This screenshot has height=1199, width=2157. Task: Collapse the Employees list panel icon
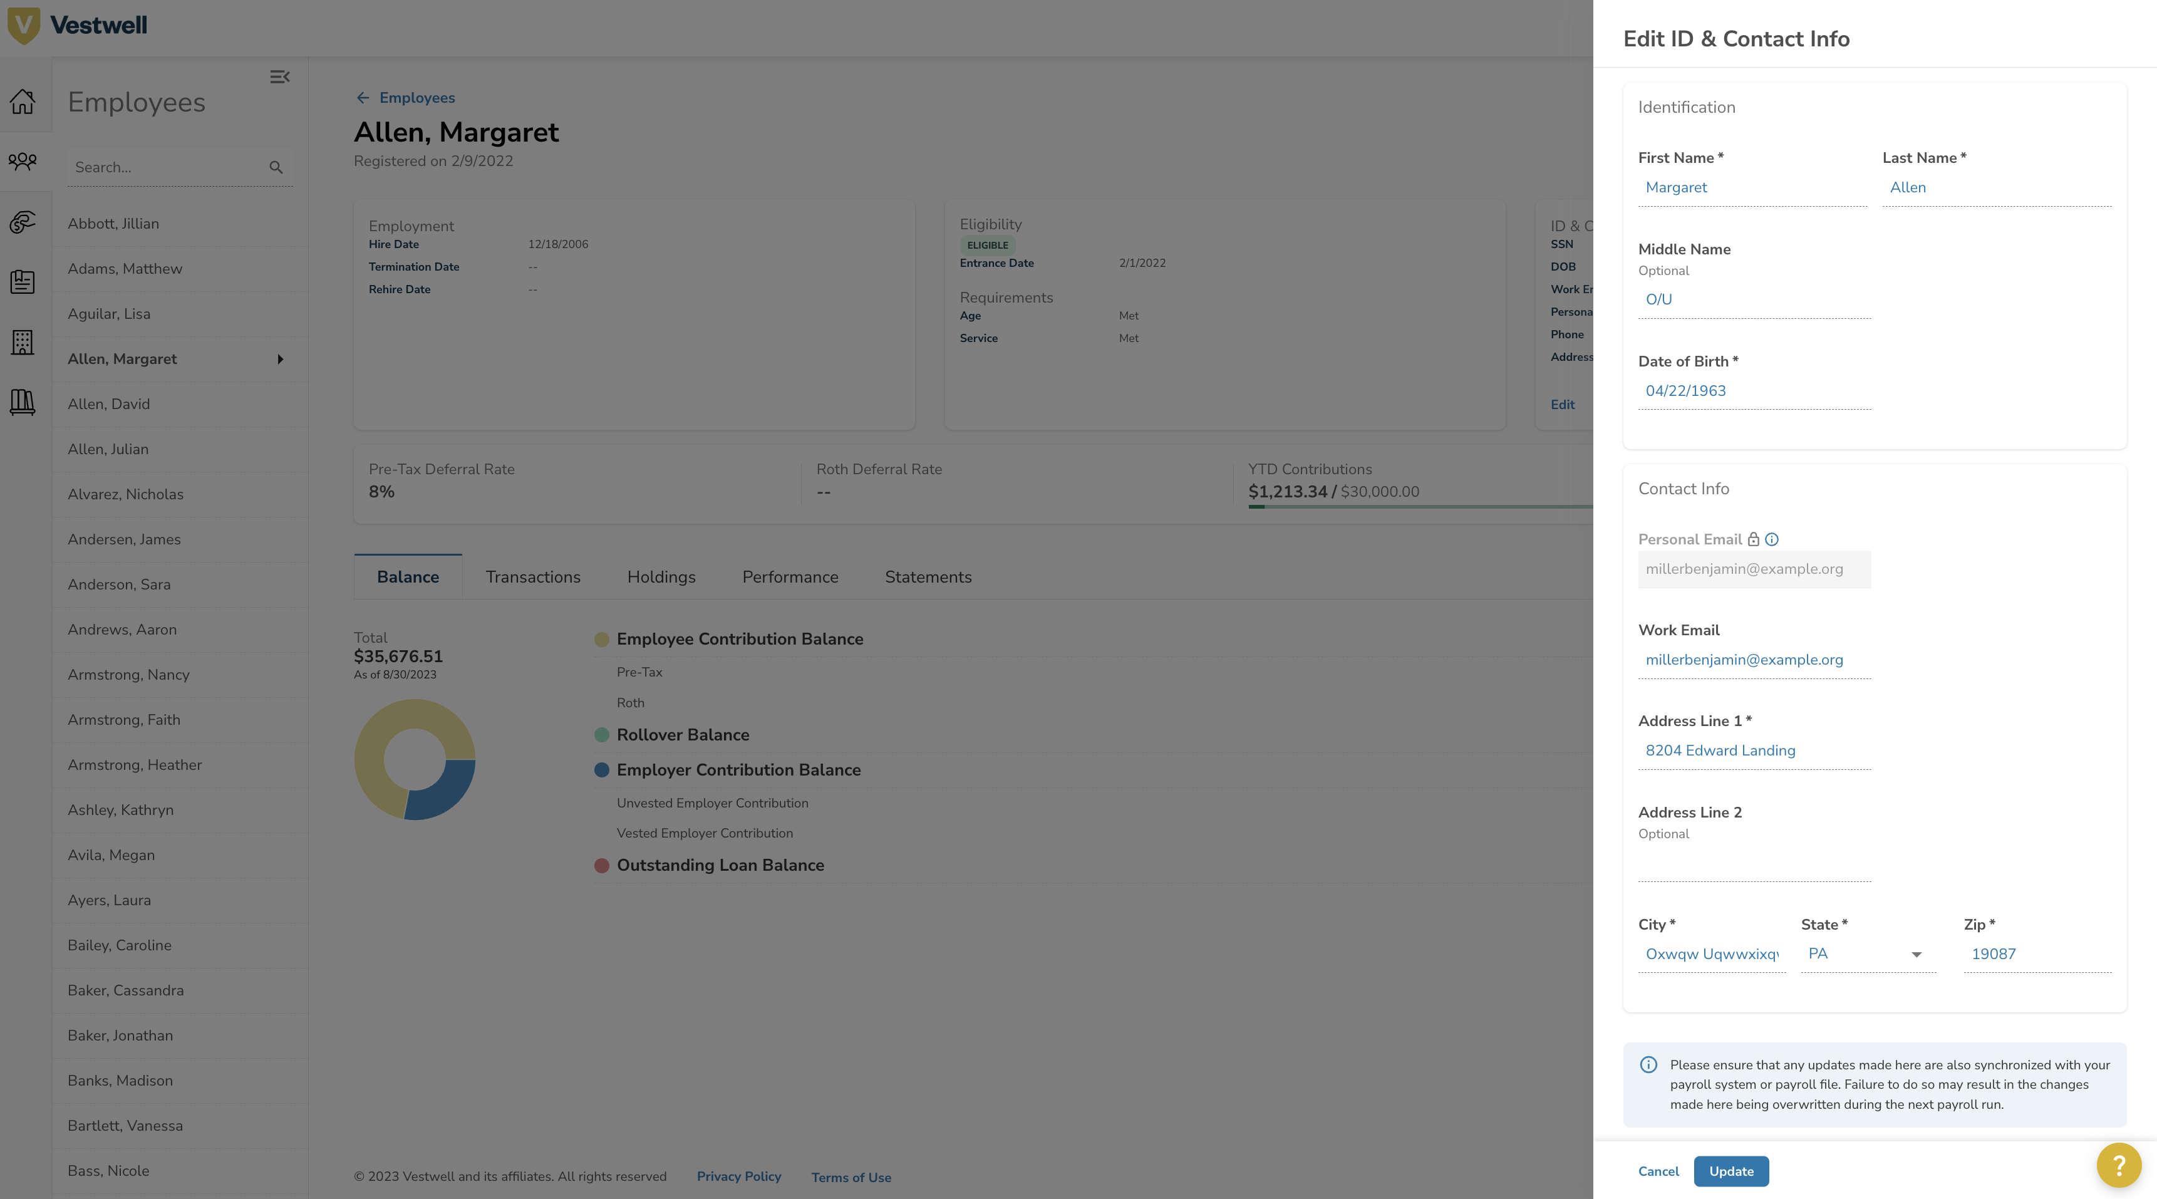tap(280, 77)
